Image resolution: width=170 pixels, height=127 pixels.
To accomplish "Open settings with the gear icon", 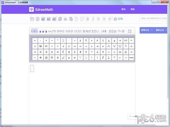I will coord(115,19).
